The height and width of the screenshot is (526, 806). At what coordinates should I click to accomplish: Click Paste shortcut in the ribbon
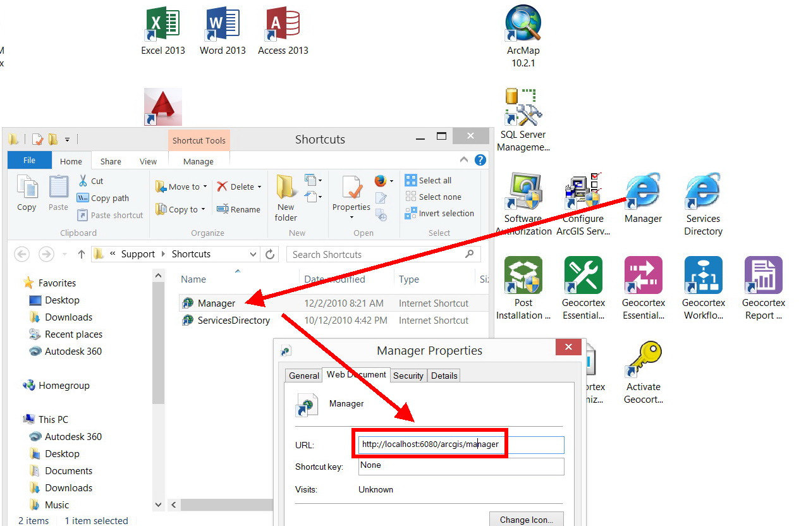coord(110,215)
